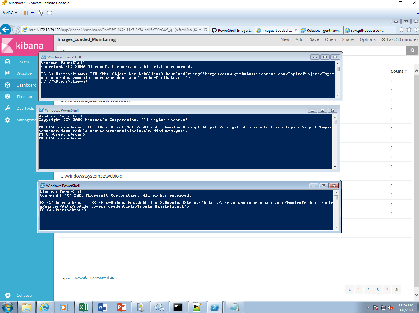Click the Kibana logo
The image size is (419, 313).
pos(27,45)
